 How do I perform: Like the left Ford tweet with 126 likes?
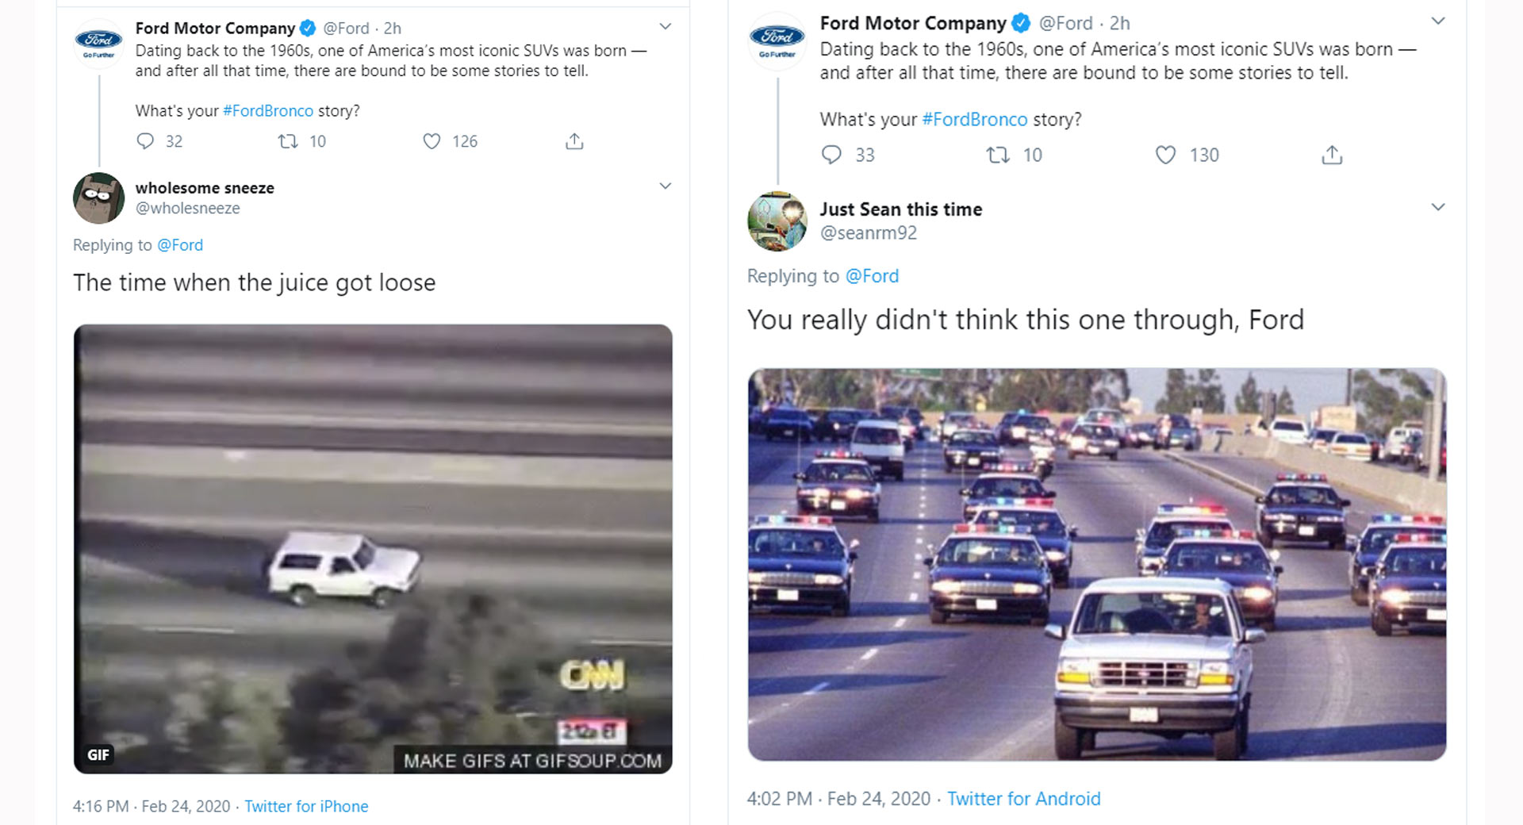[432, 141]
